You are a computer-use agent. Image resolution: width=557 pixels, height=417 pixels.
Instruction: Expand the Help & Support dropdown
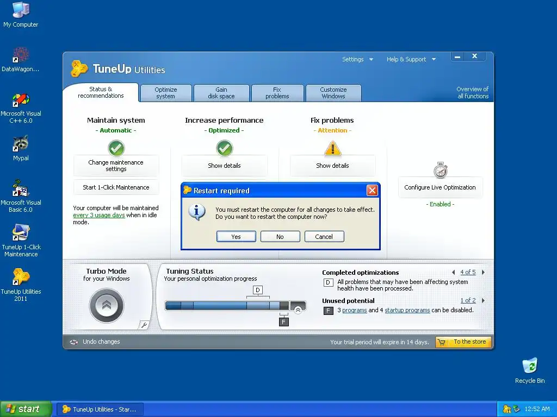(411, 59)
